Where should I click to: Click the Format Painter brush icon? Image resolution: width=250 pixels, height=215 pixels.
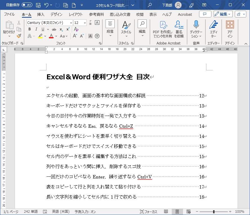(19, 36)
